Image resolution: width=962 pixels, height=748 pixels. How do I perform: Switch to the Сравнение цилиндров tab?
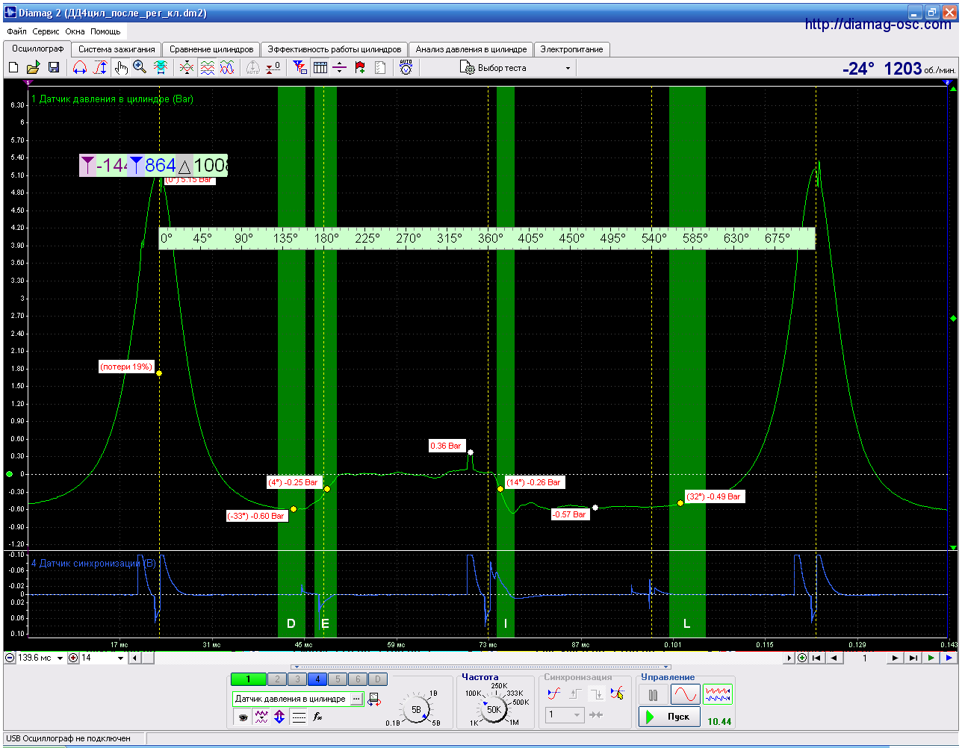(x=211, y=49)
